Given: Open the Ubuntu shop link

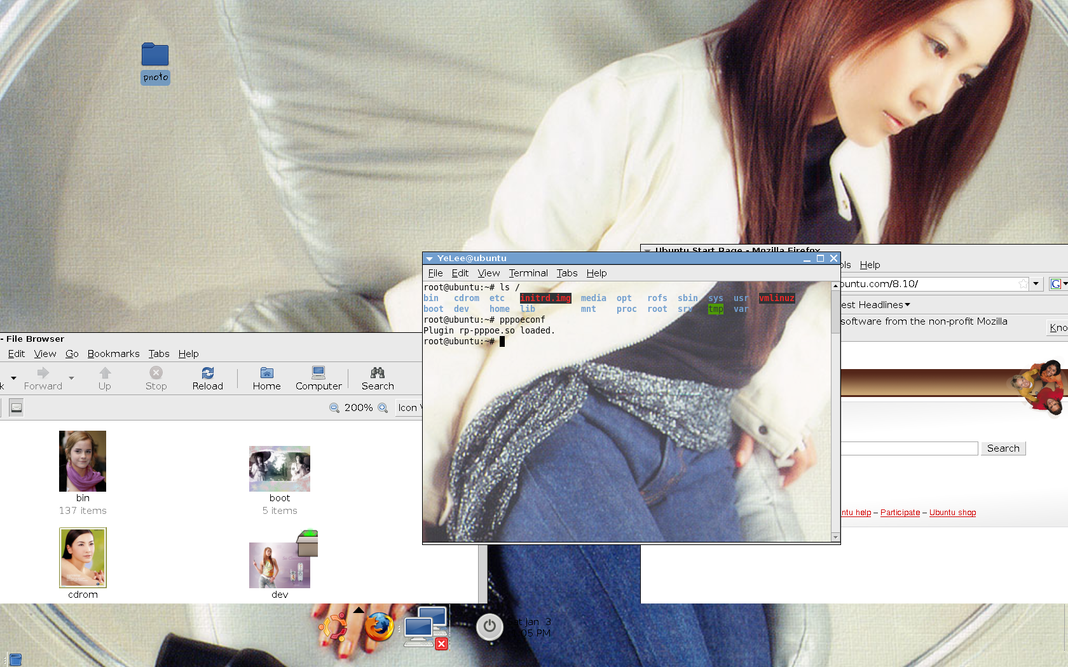Looking at the screenshot, I should point(952,513).
